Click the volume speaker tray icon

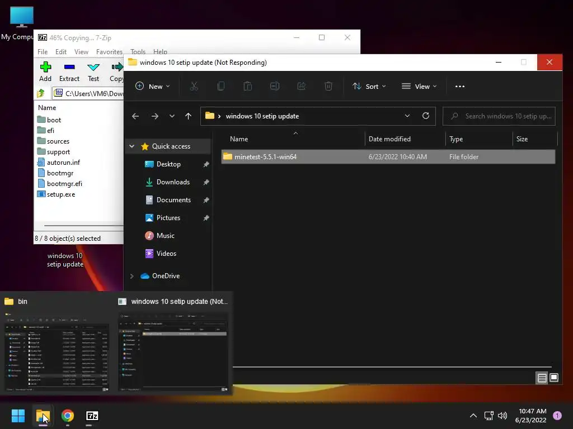(502, 416)
